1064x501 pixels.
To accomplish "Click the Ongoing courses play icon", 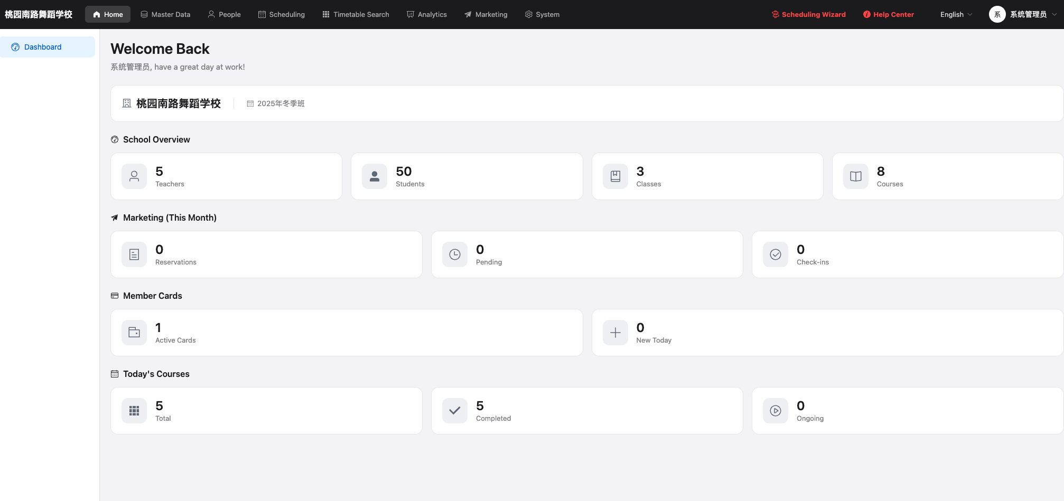I will point(774,411).
